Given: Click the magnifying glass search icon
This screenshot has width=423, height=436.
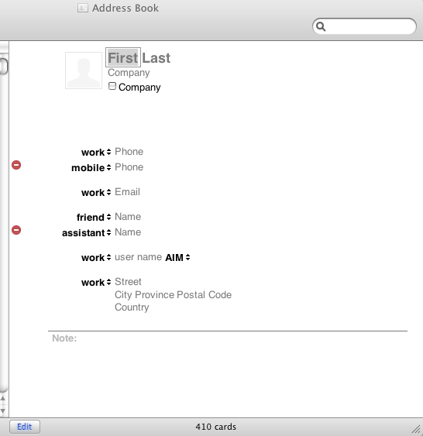Looking at the screenshot, I should (321, 26).
